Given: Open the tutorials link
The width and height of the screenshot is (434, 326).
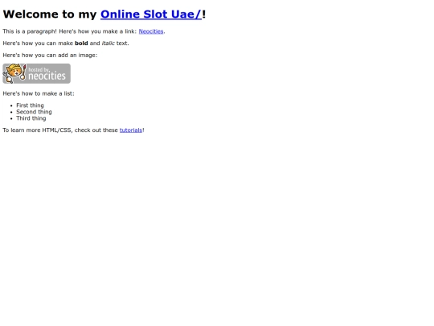Looking at the screenshot, I should [x=131, y=130].
